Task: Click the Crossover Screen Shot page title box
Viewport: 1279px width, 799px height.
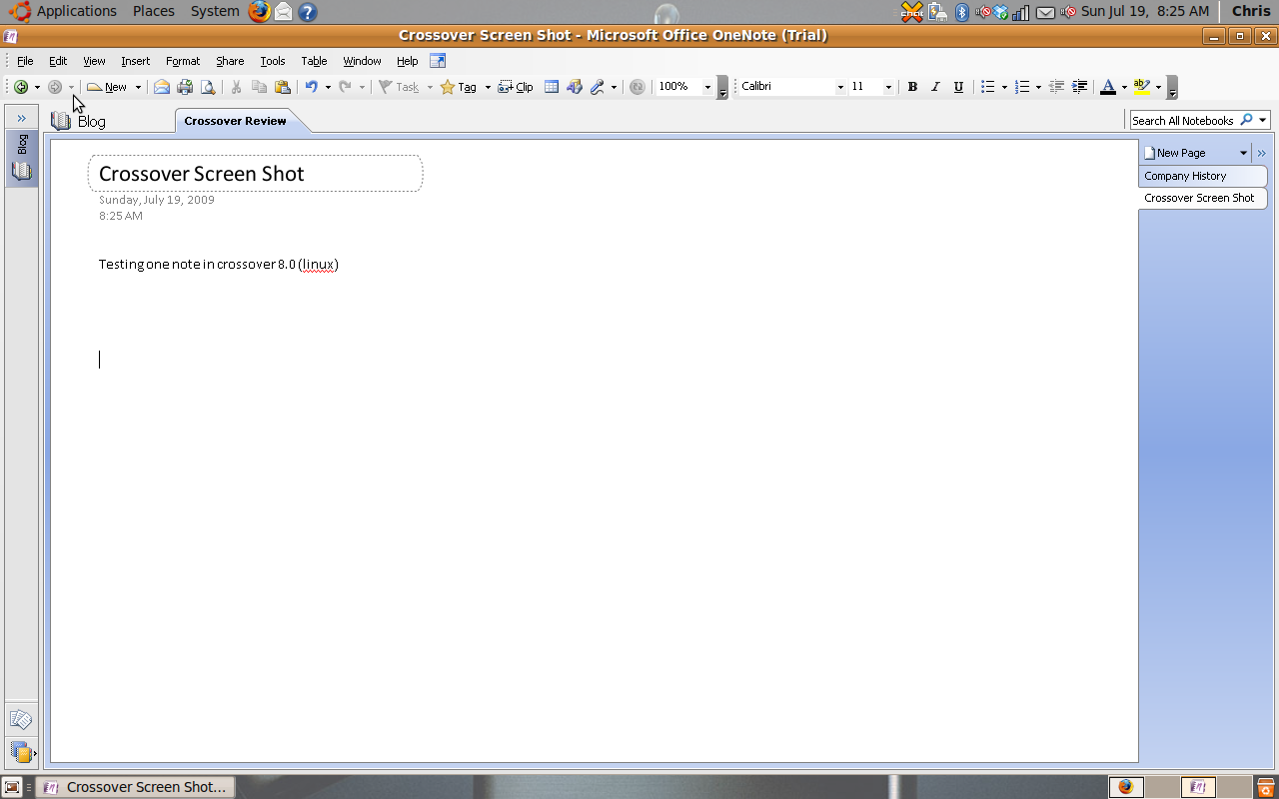Action: coord(255,173)
